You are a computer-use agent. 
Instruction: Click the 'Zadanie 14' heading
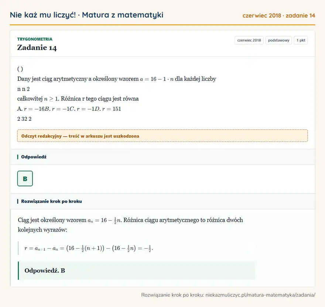click(37, 48)
